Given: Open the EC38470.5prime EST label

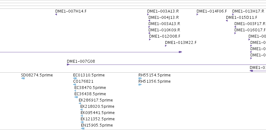Looking at the screenshot, I should point(90,88).
